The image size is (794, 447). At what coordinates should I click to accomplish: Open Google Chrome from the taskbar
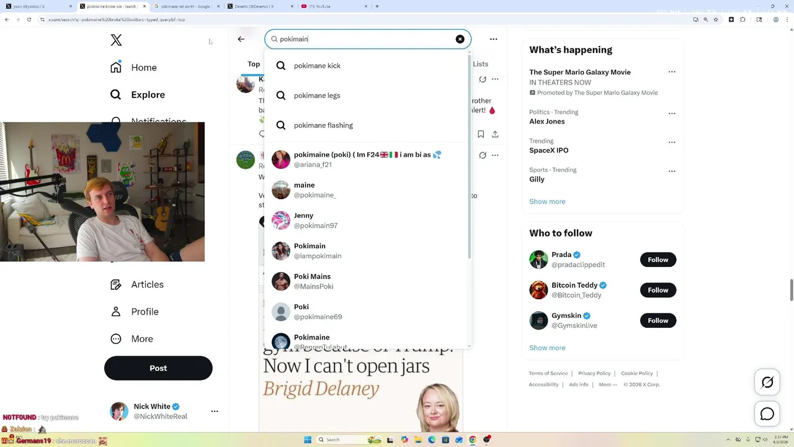tap(473, 440)
